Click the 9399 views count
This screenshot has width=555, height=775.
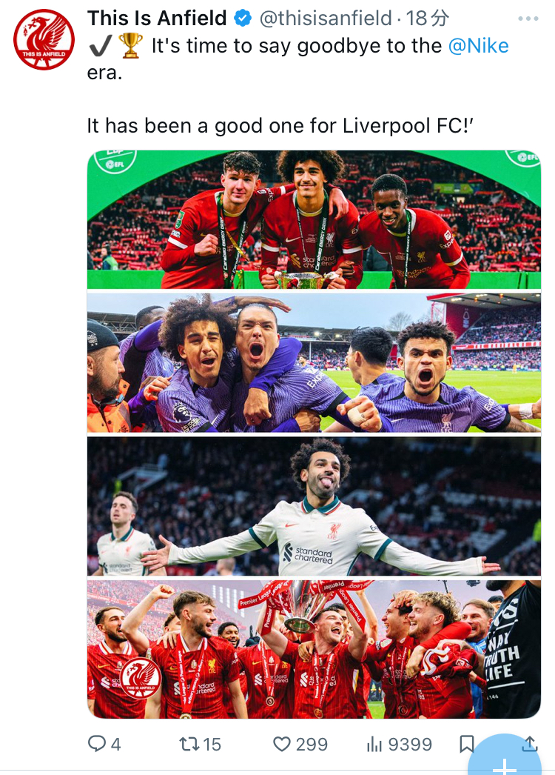[410, 745]
